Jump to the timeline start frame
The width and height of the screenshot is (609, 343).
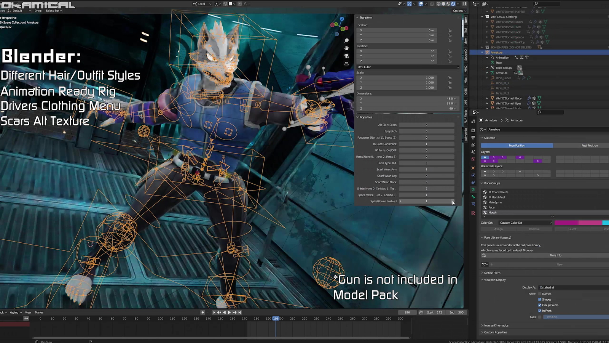tap(214, 313)
